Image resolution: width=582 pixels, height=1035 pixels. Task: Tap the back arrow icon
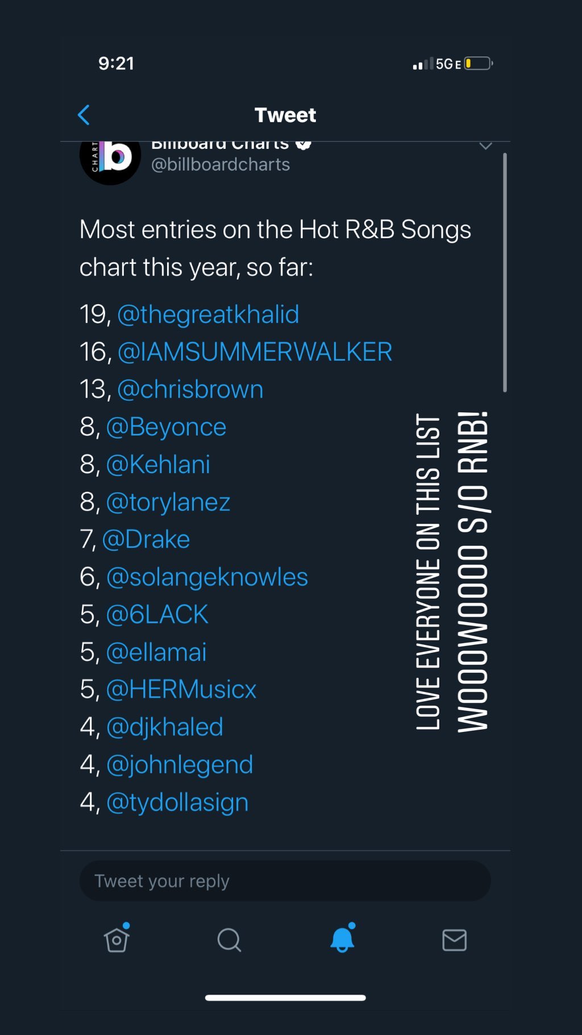84,115
